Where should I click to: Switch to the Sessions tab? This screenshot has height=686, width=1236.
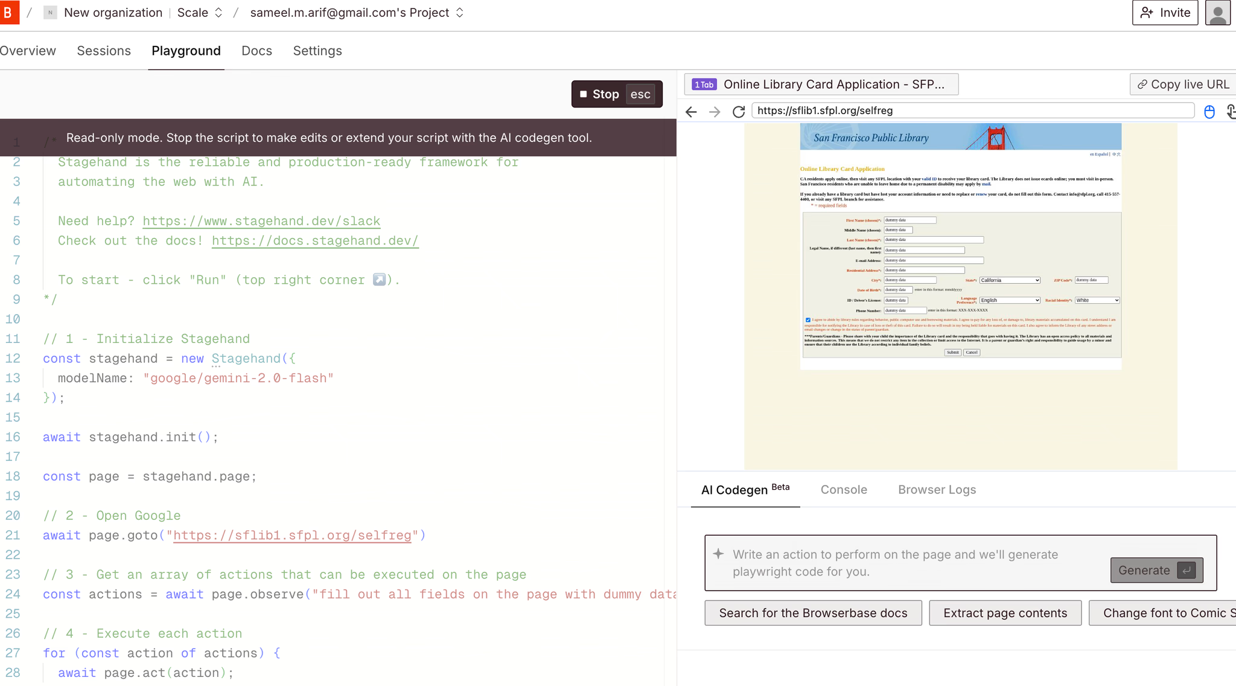[104, 51]
